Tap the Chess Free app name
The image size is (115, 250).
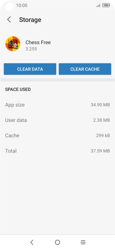38,43
